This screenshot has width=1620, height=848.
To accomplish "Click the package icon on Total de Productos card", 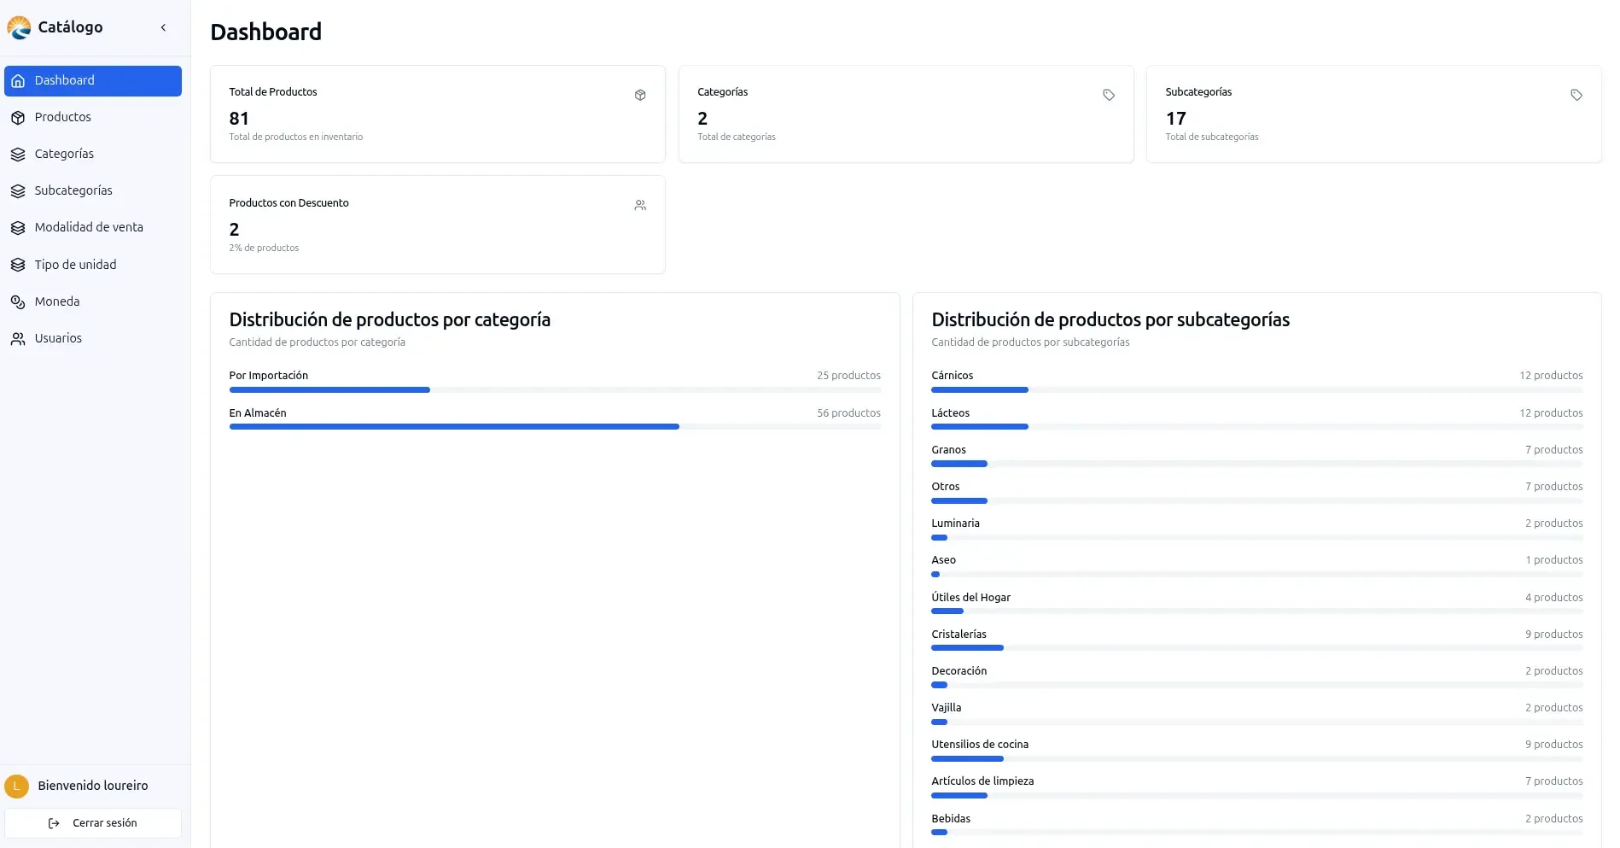I will point(640,95).
